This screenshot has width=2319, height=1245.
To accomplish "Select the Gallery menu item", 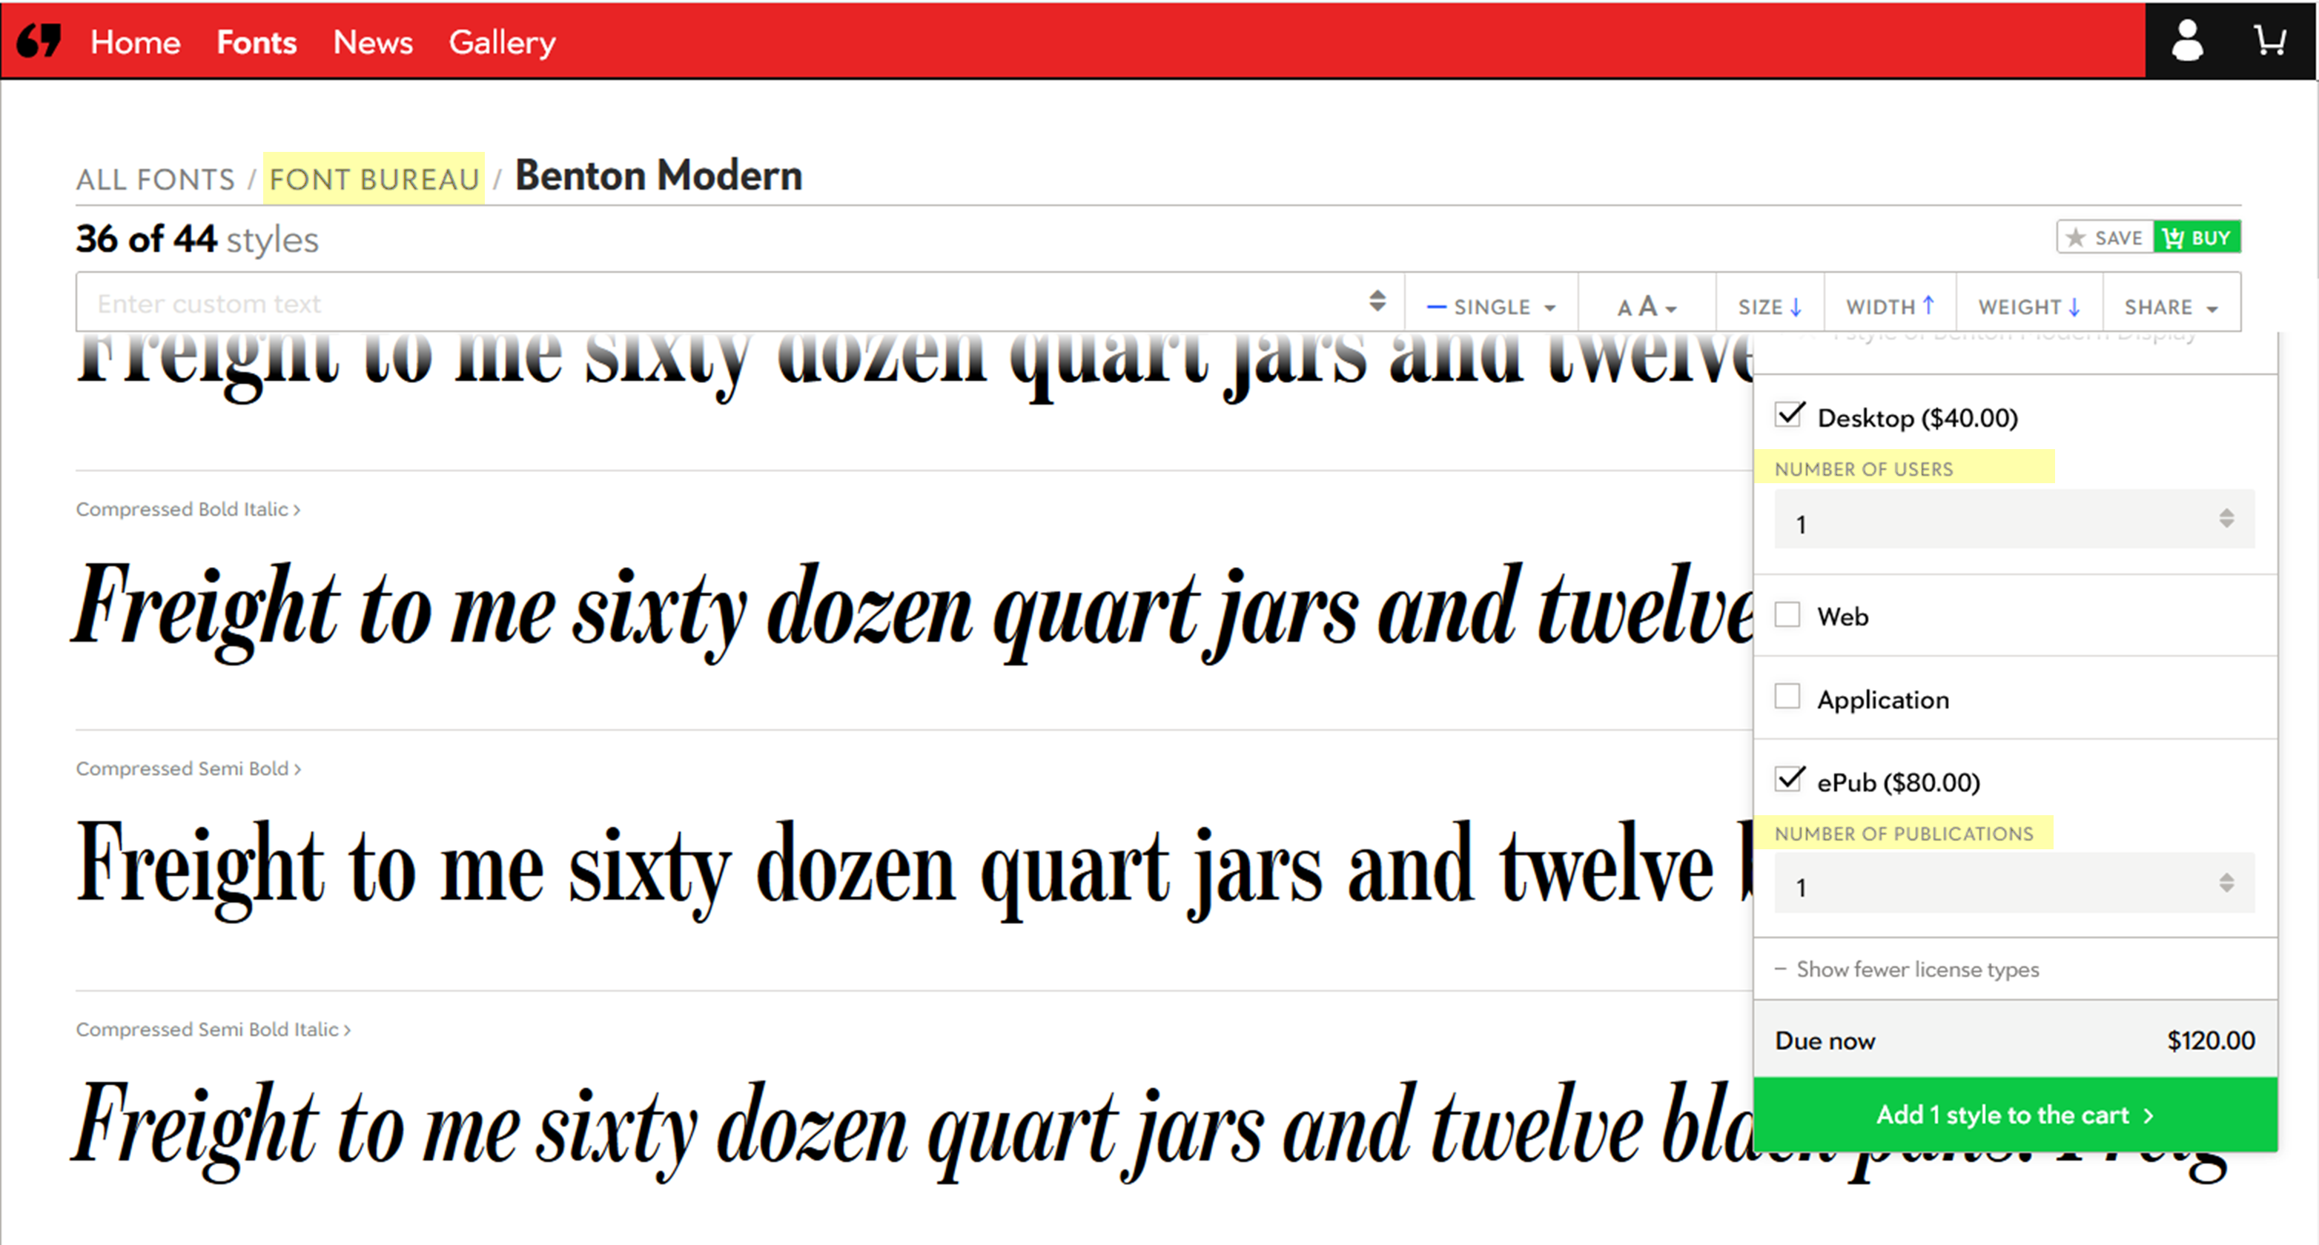I will (x=501, y=41).
